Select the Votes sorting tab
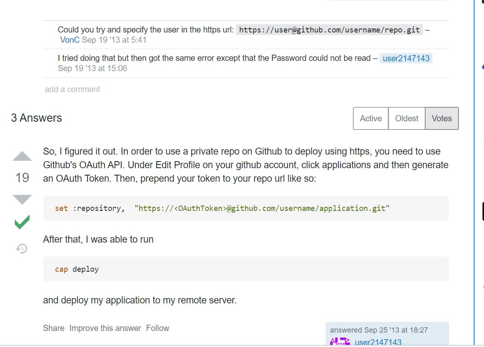This screenshot has height=347, width=484. tap(442, 118)
